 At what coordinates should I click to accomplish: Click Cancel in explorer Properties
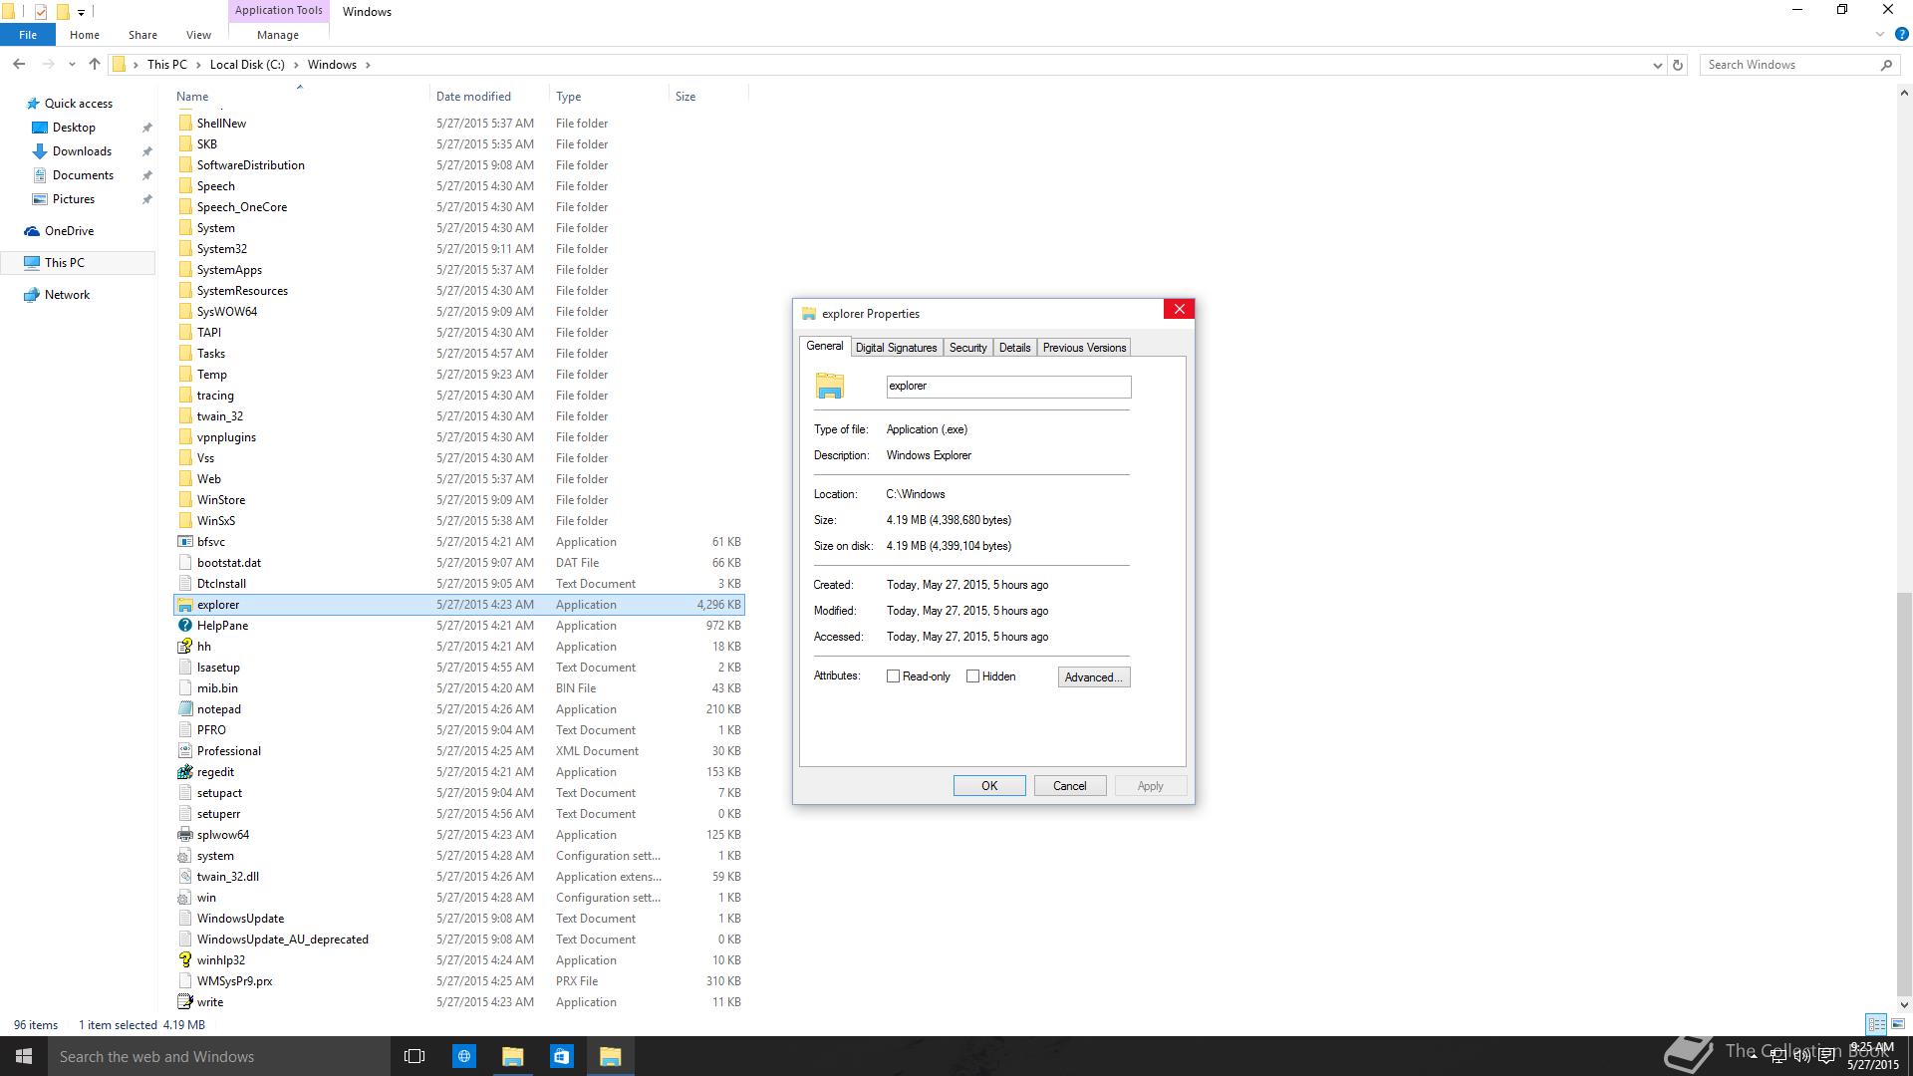point(1069,786)
